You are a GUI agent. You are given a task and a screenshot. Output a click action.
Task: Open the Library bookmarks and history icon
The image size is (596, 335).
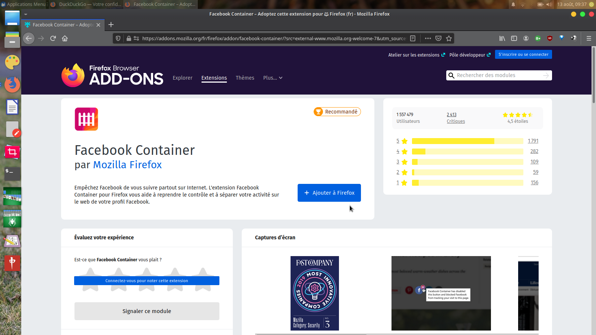[502, 38]
